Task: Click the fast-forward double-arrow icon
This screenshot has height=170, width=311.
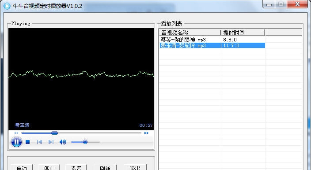Action: coord(146,133)
